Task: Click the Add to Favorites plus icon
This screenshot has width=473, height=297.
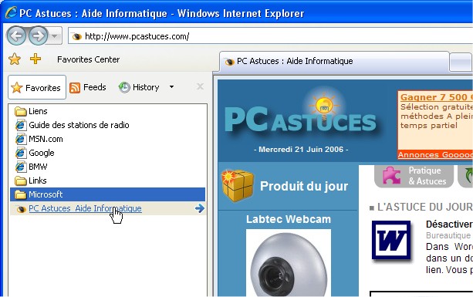Action: [x=35, y=59]
